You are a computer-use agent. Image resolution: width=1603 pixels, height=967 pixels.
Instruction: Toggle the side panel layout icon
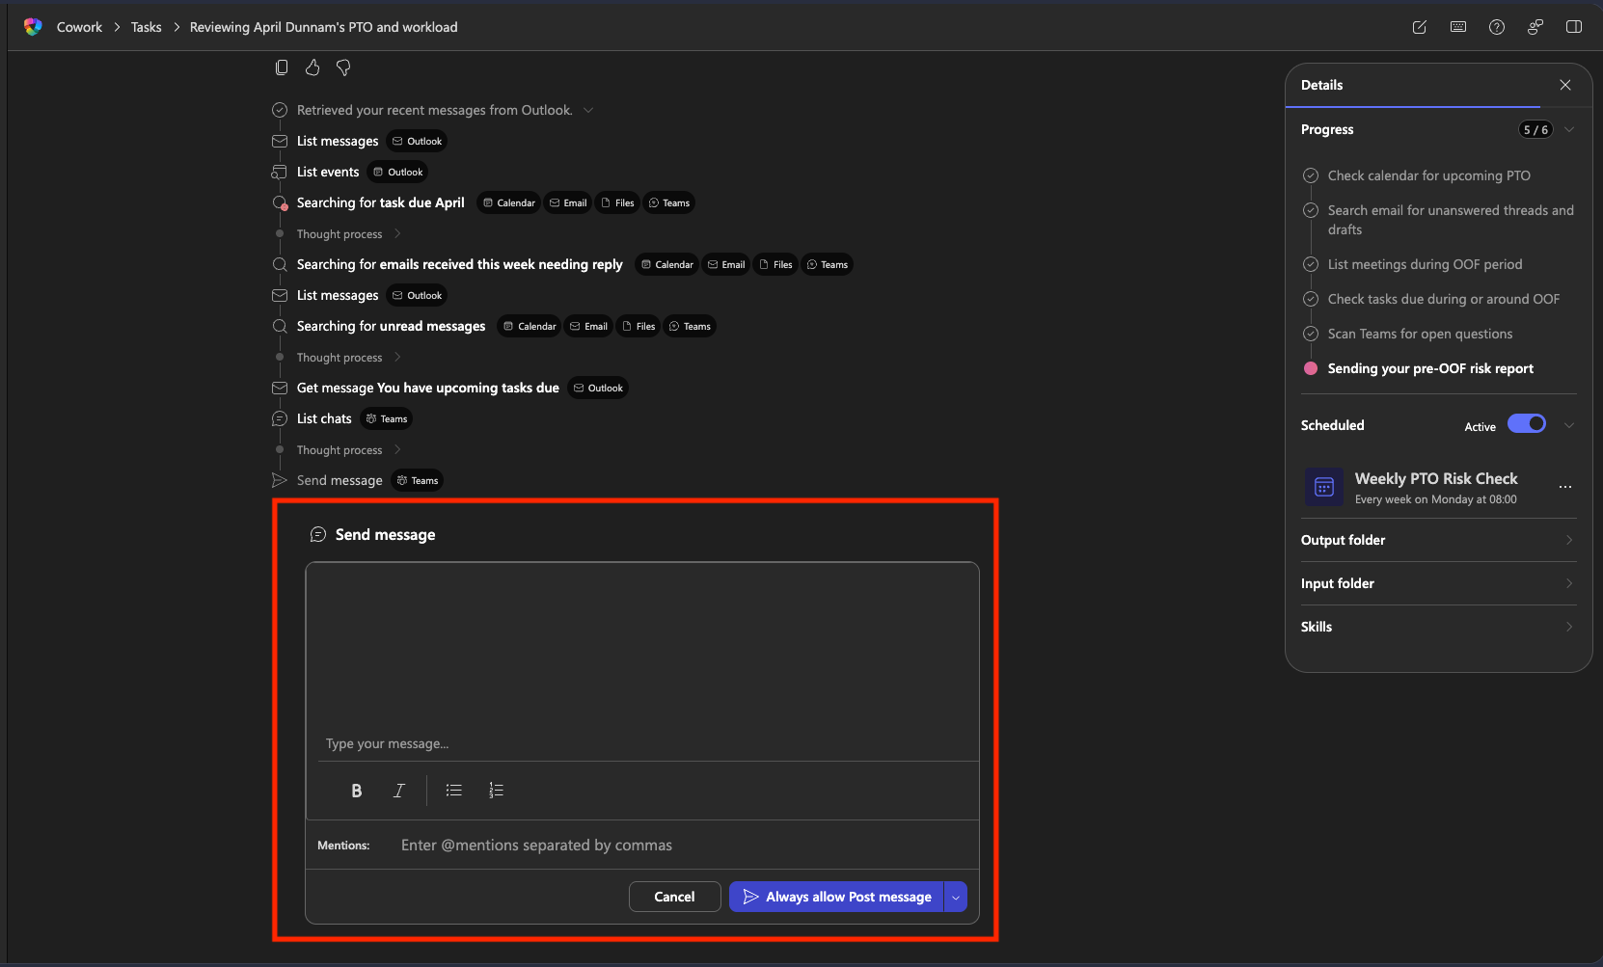(x=1573, y=27)
